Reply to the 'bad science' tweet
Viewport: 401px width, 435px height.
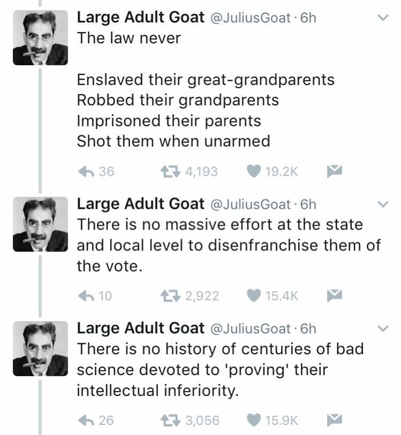tap(86, 420)
